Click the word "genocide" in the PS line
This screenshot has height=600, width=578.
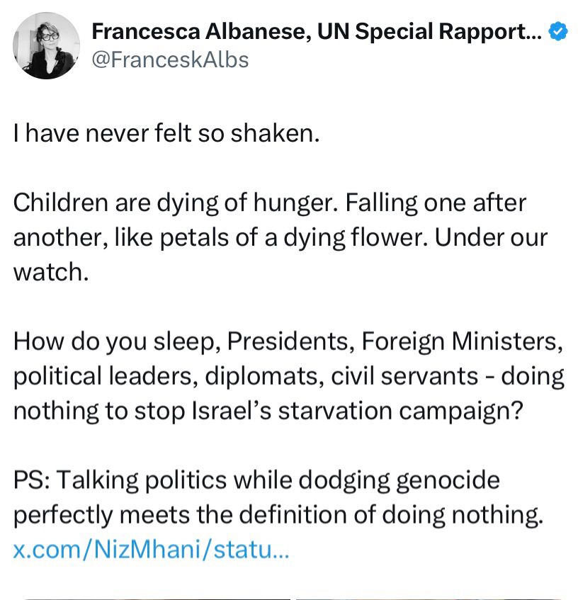click(448, 481)
